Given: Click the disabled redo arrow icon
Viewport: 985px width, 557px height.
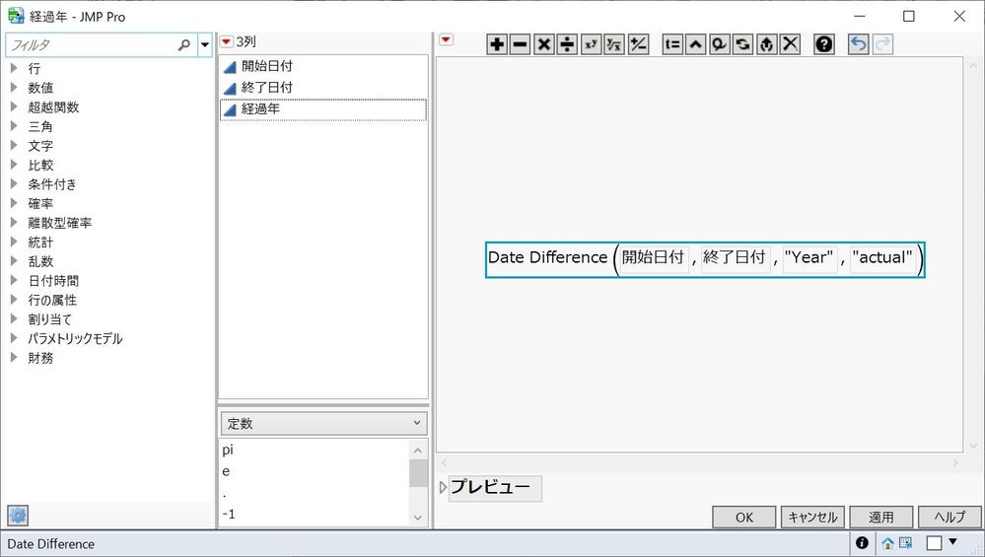Looking at the screenshot, I should (x=882, y=44).
